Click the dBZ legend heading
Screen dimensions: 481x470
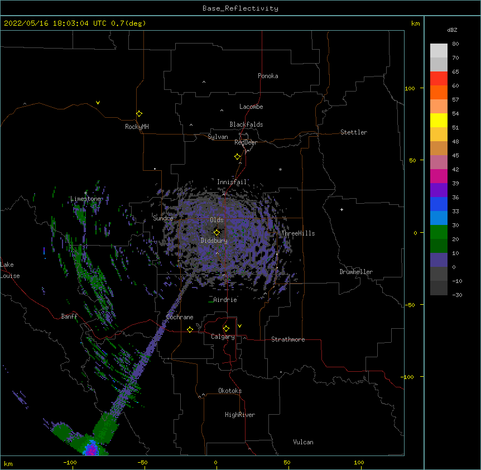point(452,30)
